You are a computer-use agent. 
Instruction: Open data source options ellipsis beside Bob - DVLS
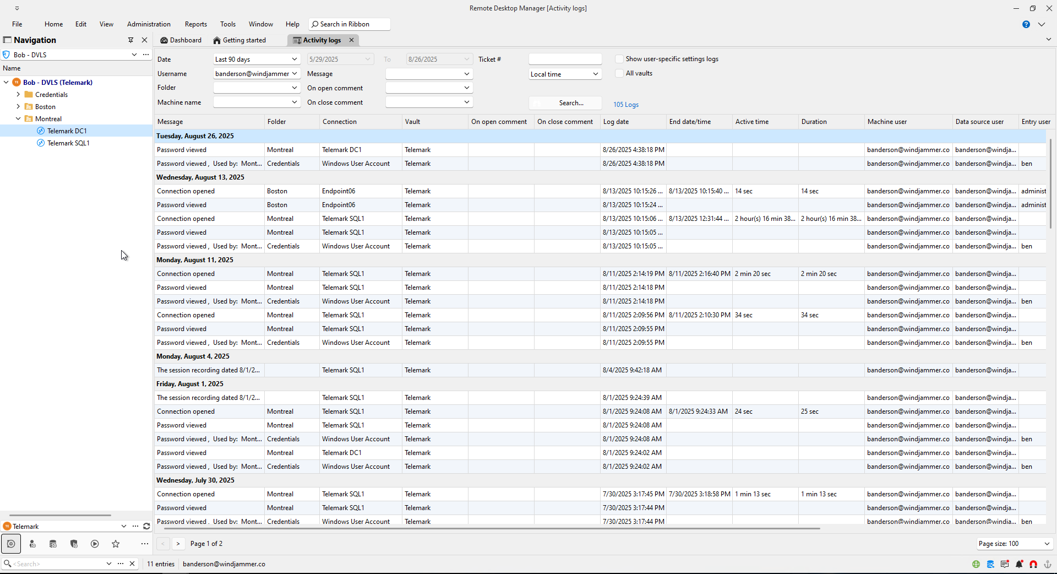(146, 55)
